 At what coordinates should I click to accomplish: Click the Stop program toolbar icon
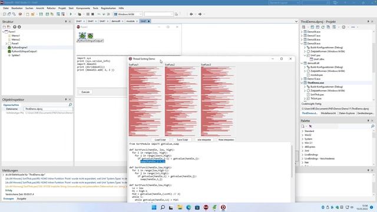tap(92, 14)
